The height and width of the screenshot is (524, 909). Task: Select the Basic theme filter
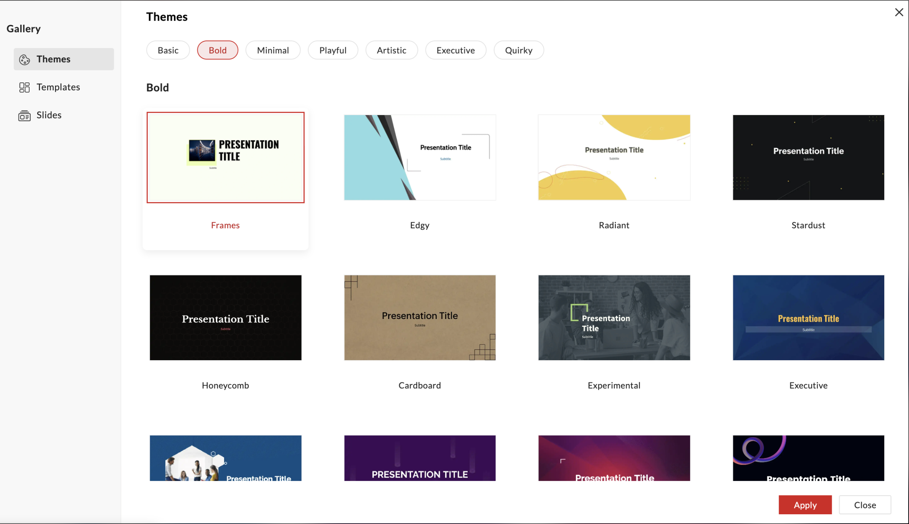click(x=168, y=50)
